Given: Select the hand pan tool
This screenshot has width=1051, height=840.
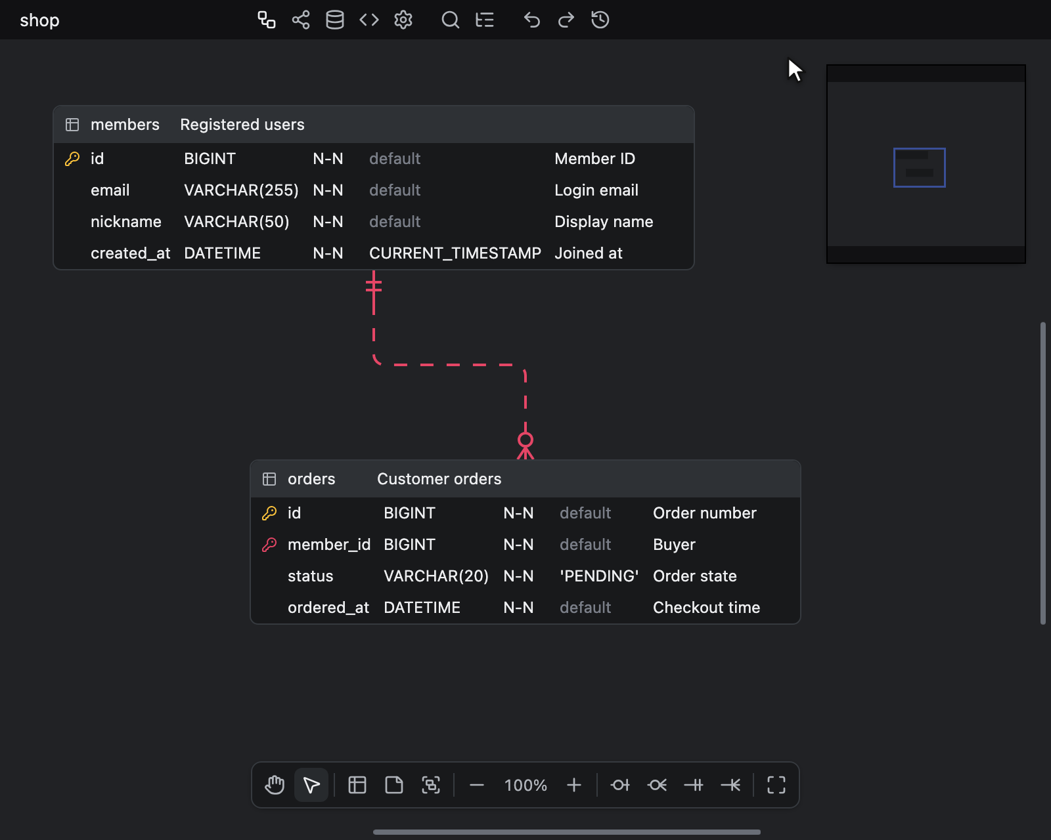Looking at the screenshot, I should coord(275,785).
